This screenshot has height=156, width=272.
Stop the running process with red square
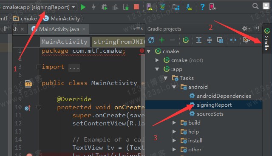[136, 7]
